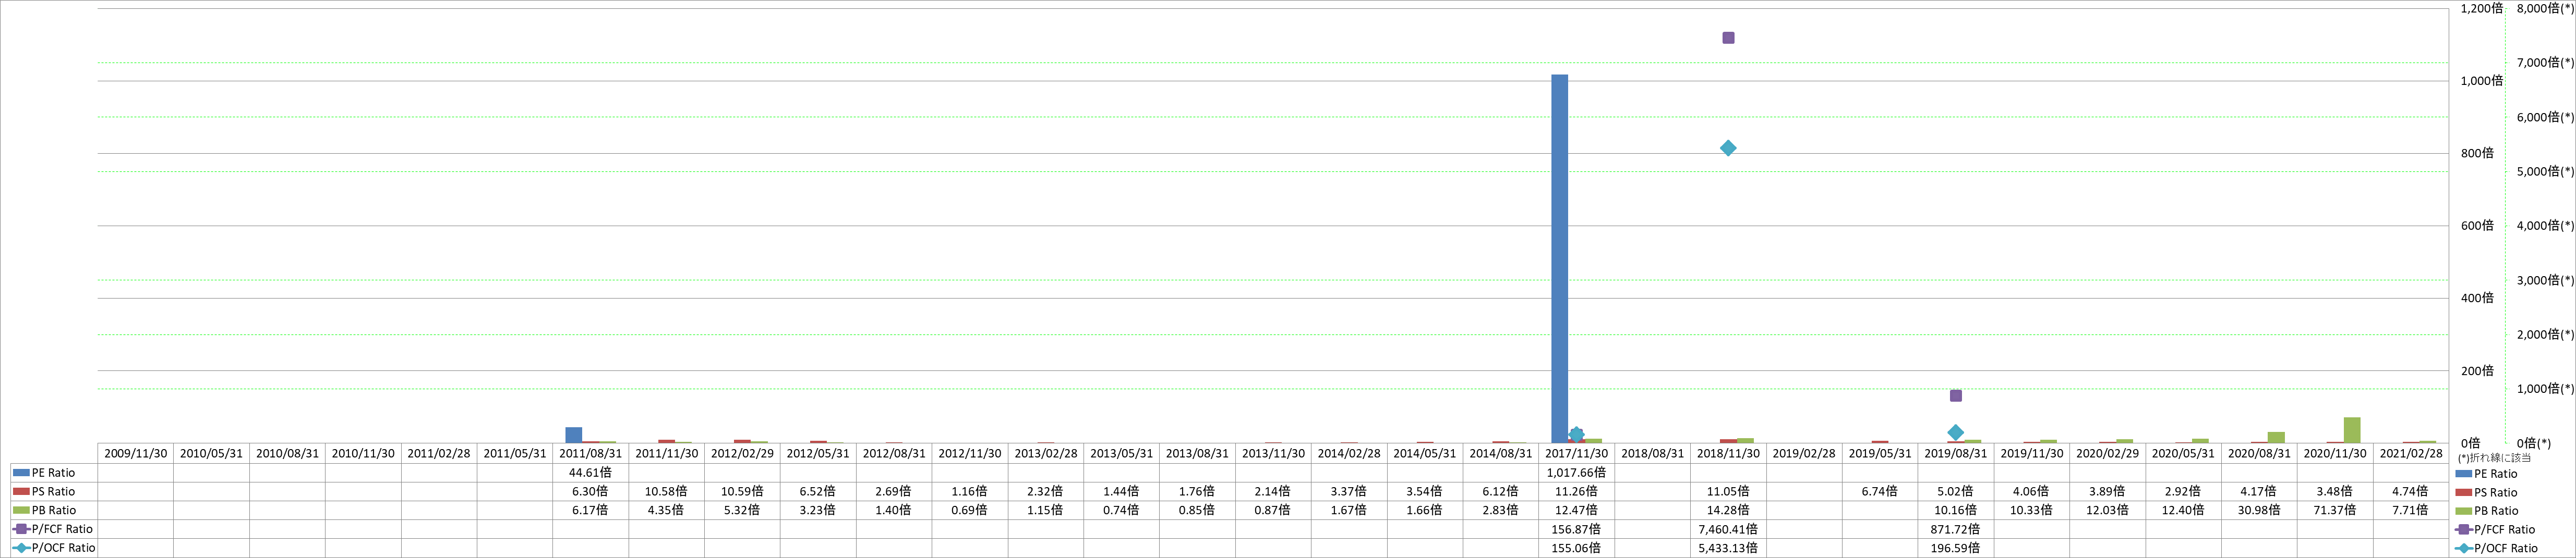Click the 2013/08/31 date column header

click(x=1197, y=453)
